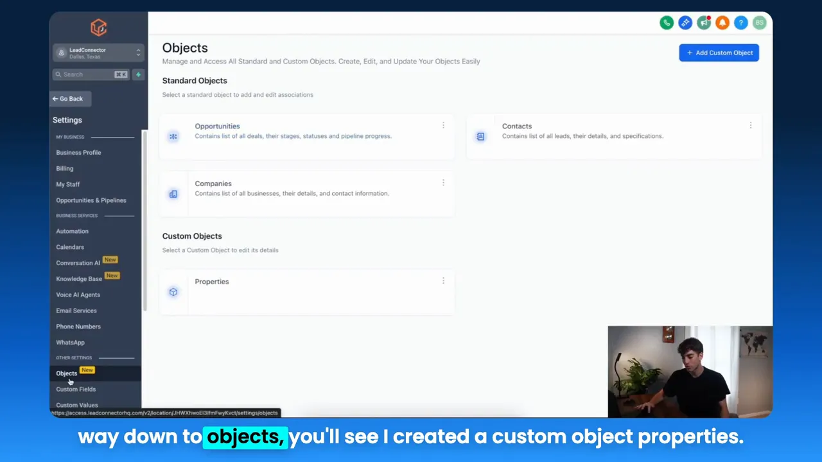Open Contacts card three-dot menu
This screenshot has width=822, height=462.
750,126
